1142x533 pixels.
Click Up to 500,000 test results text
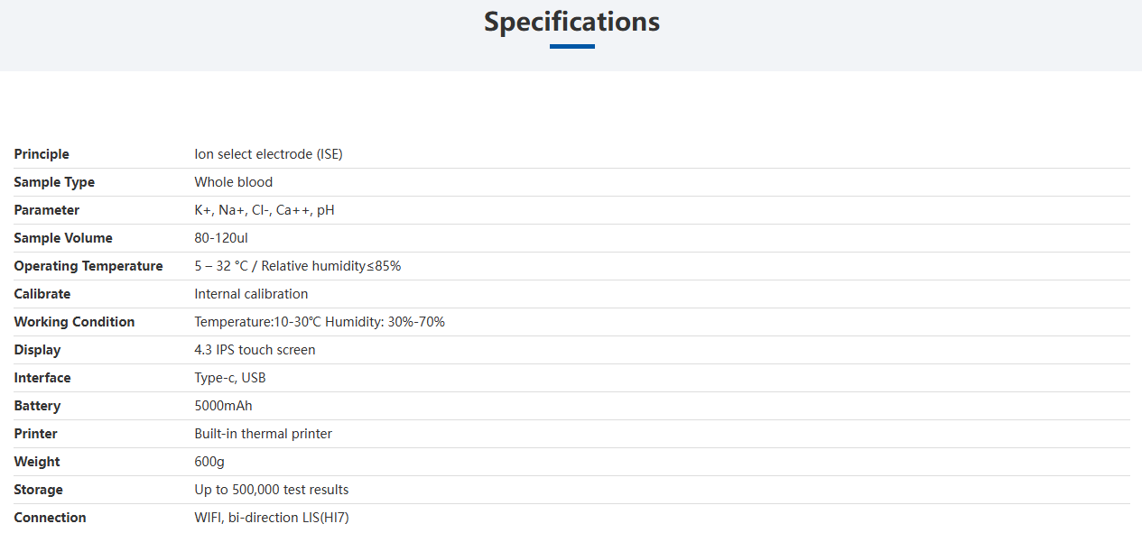pos(271,490)
